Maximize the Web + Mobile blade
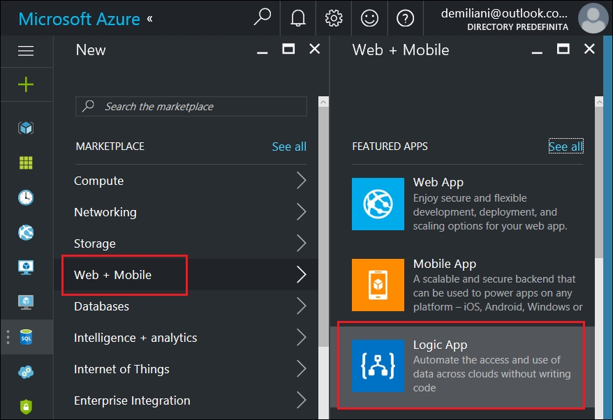613x420 pixels. click(563, 49)
